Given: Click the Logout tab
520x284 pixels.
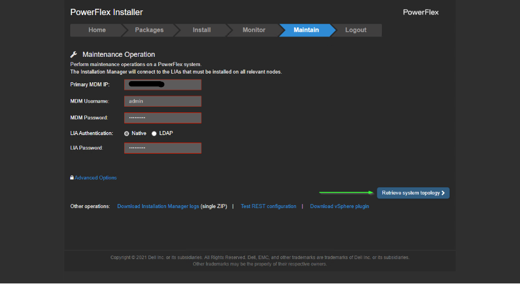Looking at the screenshot, I should coord(356,30).
